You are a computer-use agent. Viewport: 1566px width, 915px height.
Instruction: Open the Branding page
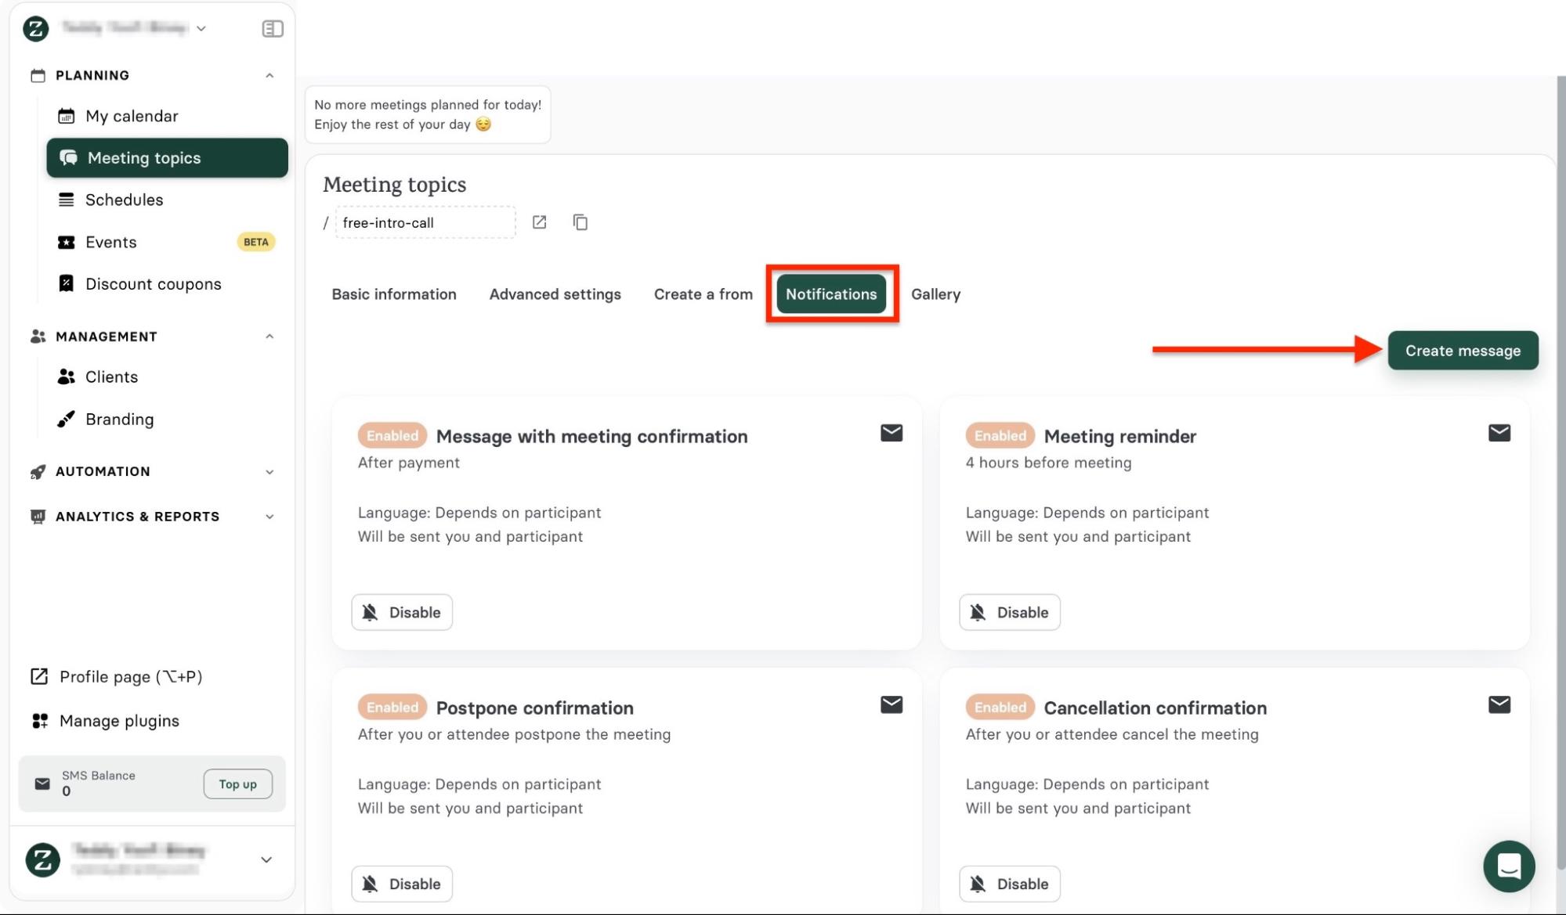119,420
